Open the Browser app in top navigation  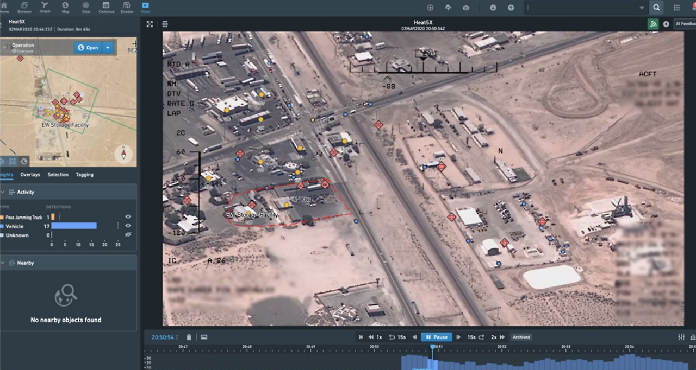point(24,7)
